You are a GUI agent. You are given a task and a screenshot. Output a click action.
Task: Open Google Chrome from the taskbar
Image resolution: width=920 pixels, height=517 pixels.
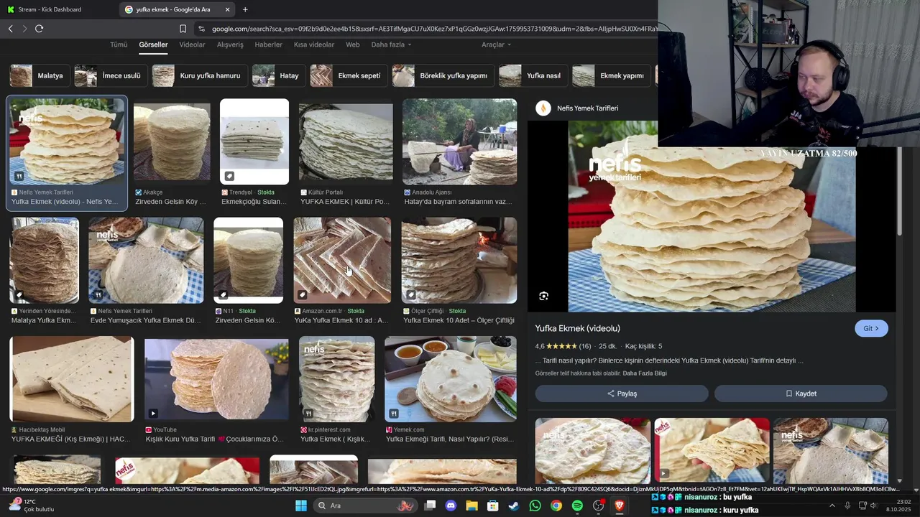(556, 506)
